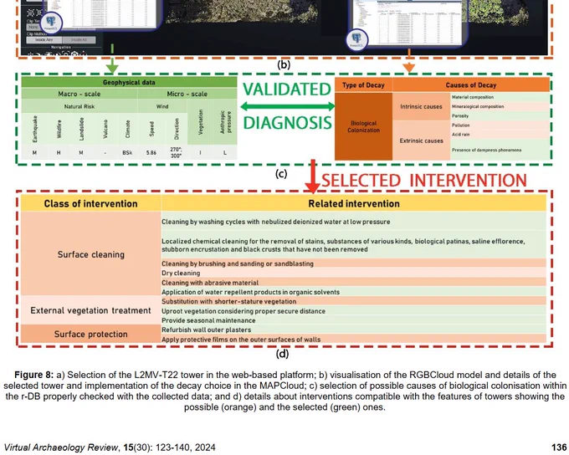Click Presence of dampness phenomena row
Screen dimensions: 569x455
(500, 150)
